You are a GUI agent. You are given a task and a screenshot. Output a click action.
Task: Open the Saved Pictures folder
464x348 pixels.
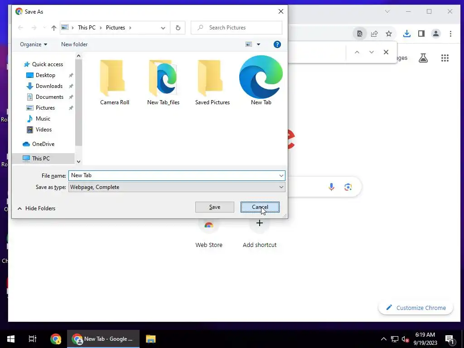point(212,82)
